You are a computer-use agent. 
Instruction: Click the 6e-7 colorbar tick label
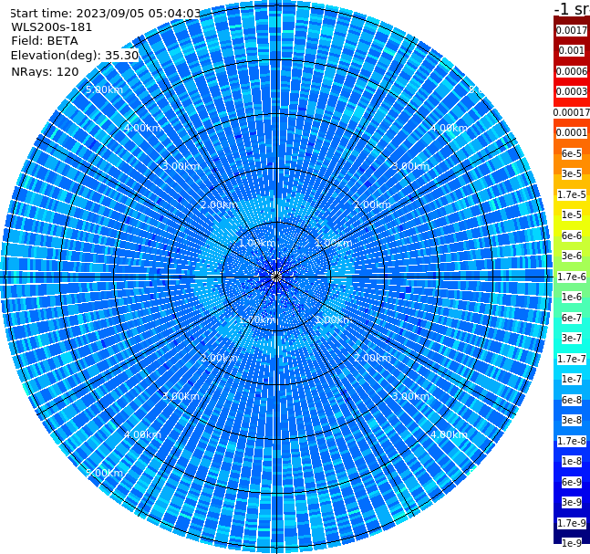572,318
